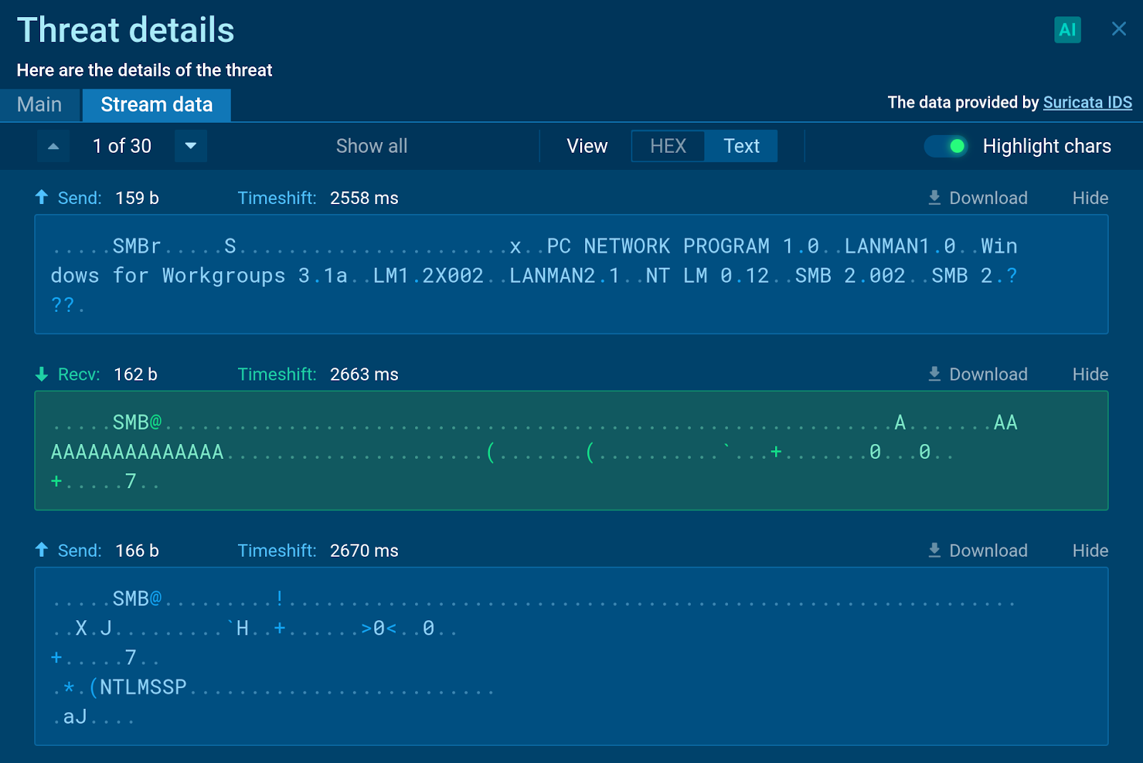This screenshot has width=1143, height=763.
Task: Download the 162 b received packet
Action: click(977, 375)
